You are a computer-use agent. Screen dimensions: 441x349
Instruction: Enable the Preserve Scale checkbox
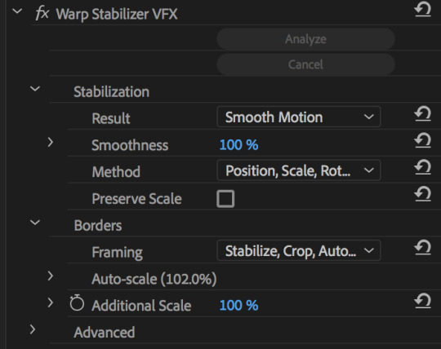225,199
